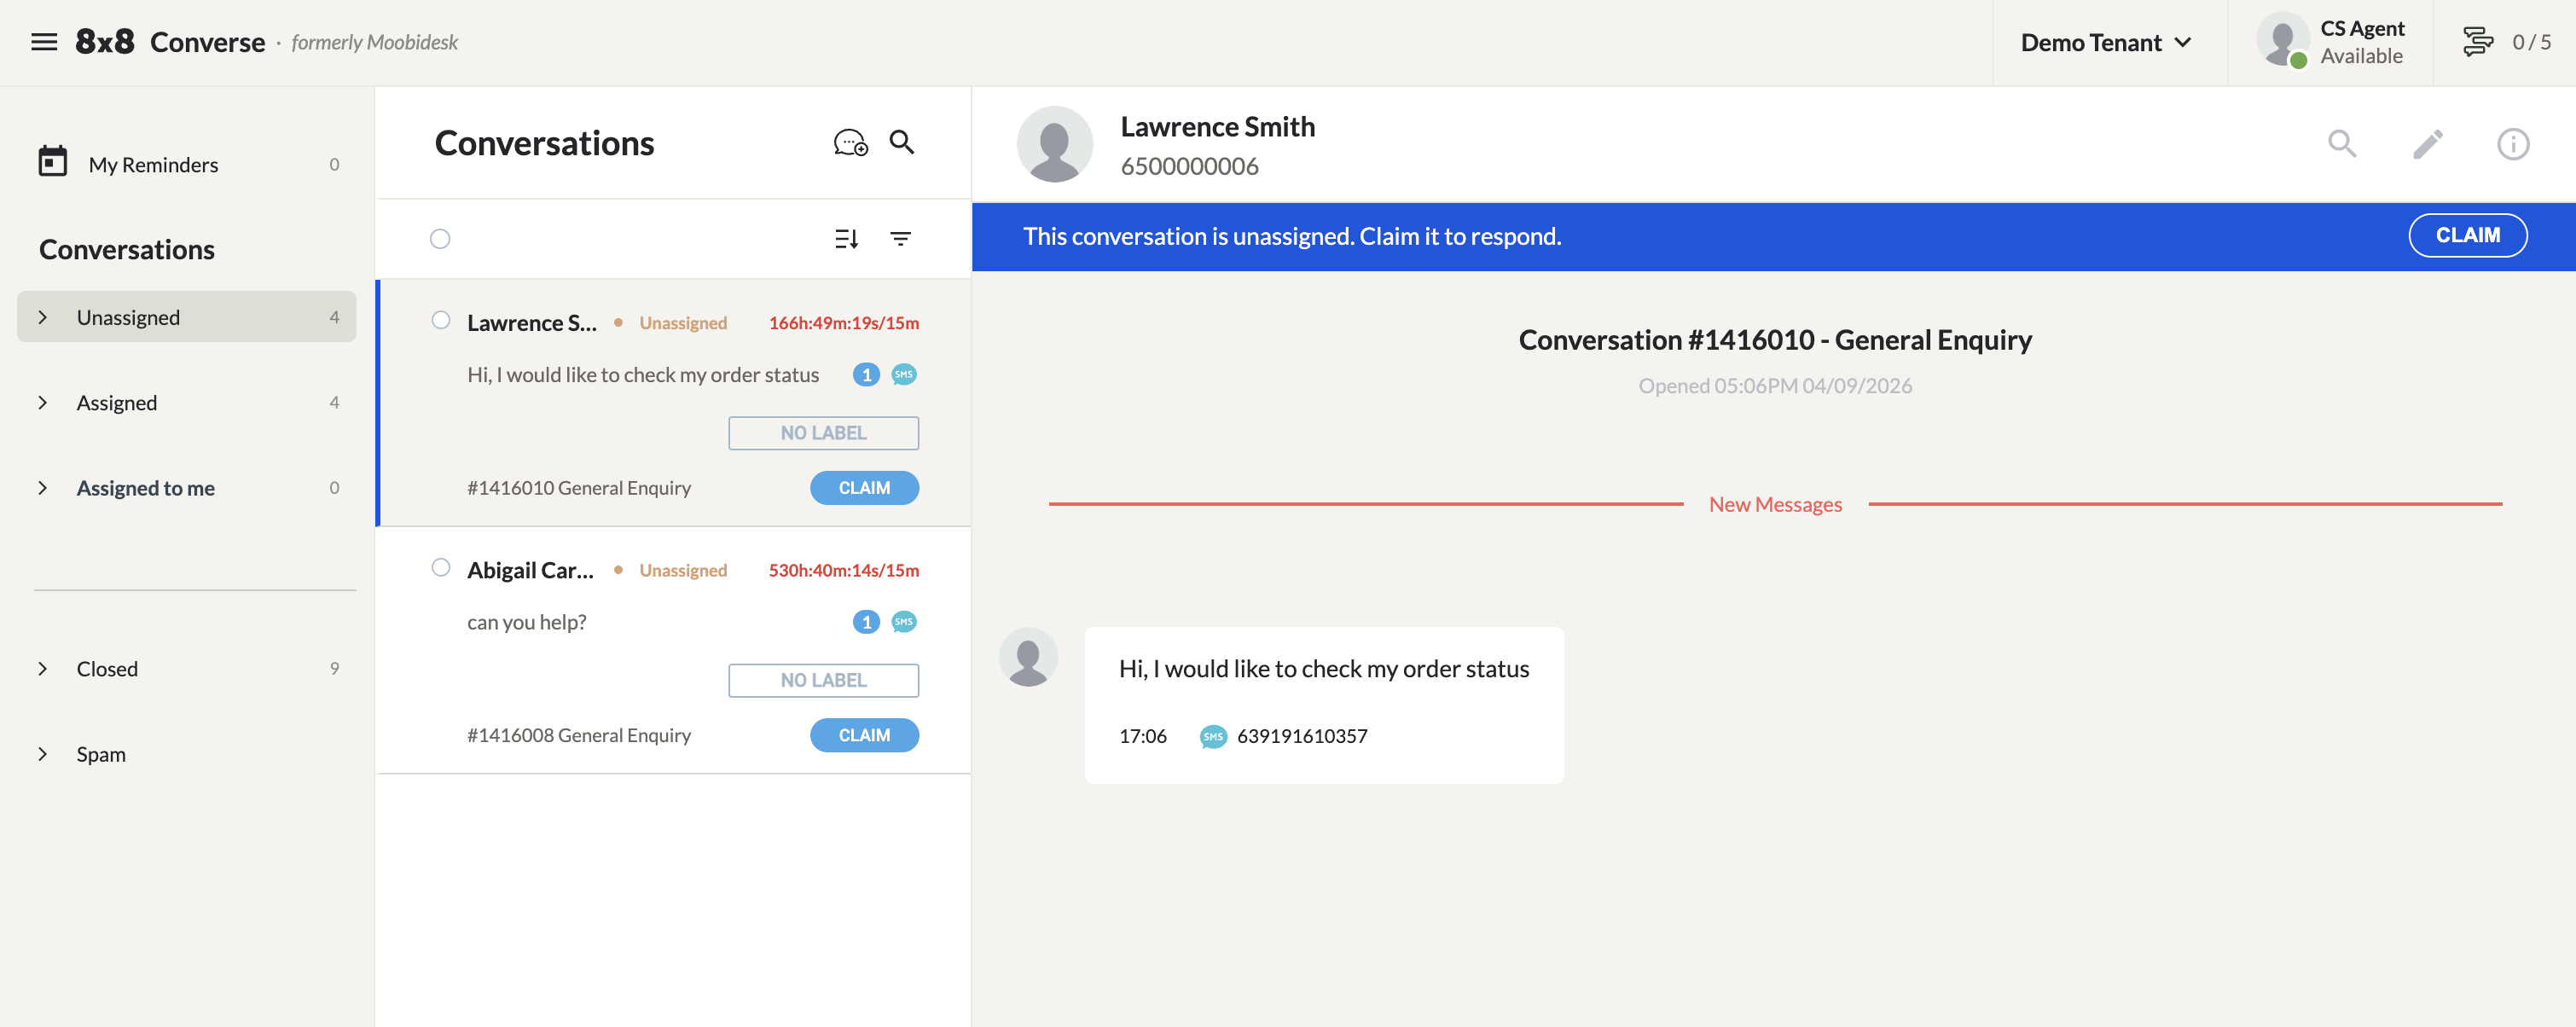Click Lawrence's 'check my order status' list preview
The image size is (2576, 1027).
click(643, 374)
